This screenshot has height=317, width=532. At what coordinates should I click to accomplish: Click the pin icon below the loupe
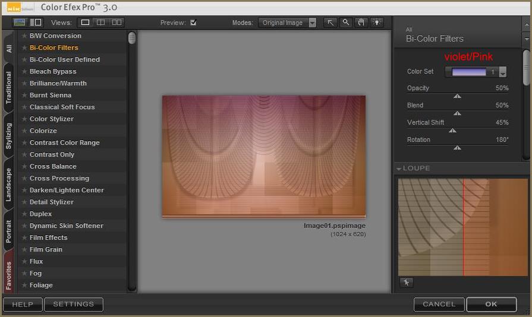pos(406,283)
